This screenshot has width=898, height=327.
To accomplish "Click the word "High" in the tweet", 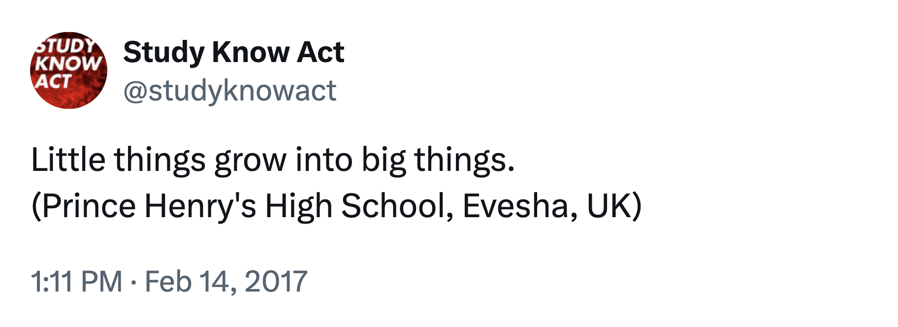I will (x=298, y=206).
